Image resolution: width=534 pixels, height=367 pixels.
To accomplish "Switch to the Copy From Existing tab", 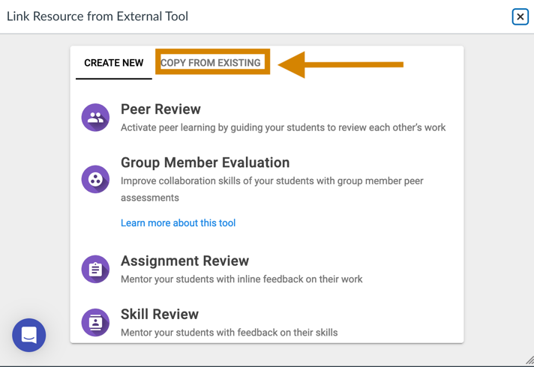I will point(211,63).
